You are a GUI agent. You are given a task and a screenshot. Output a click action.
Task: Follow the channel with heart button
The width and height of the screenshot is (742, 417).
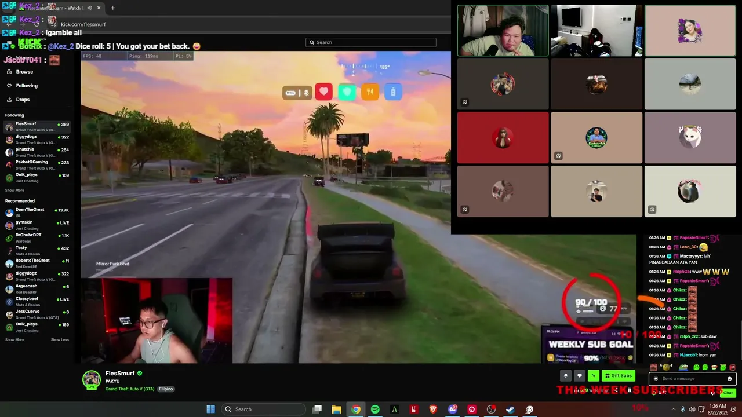coord(579,376)
